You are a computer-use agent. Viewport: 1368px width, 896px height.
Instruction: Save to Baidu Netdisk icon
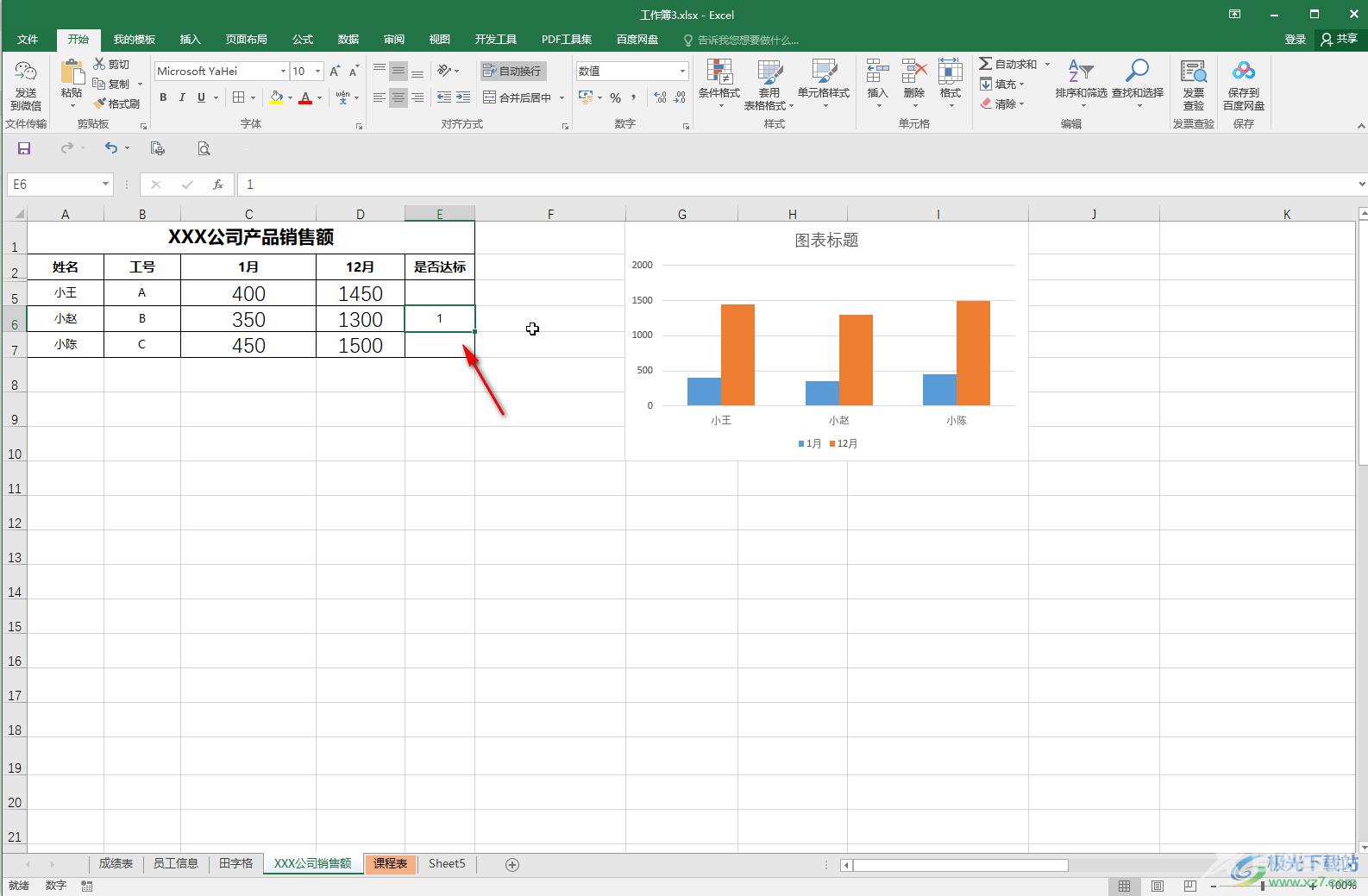1243,72
